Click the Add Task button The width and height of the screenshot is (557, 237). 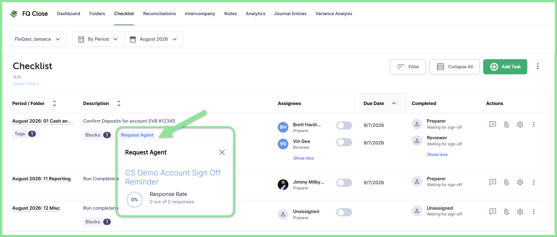(x=505, y=67)
